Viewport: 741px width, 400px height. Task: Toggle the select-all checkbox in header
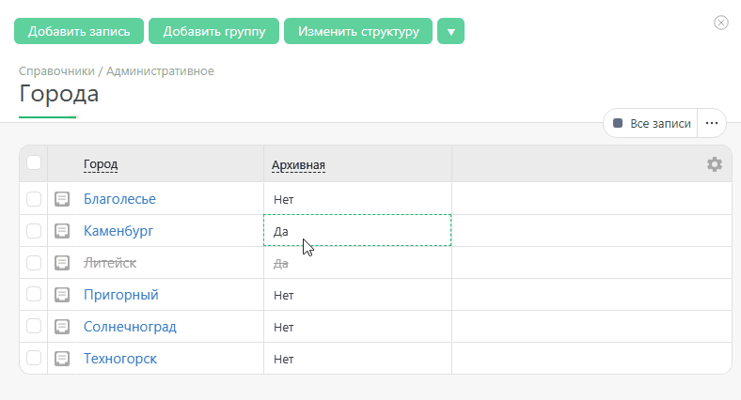click(x=34, y=162)
